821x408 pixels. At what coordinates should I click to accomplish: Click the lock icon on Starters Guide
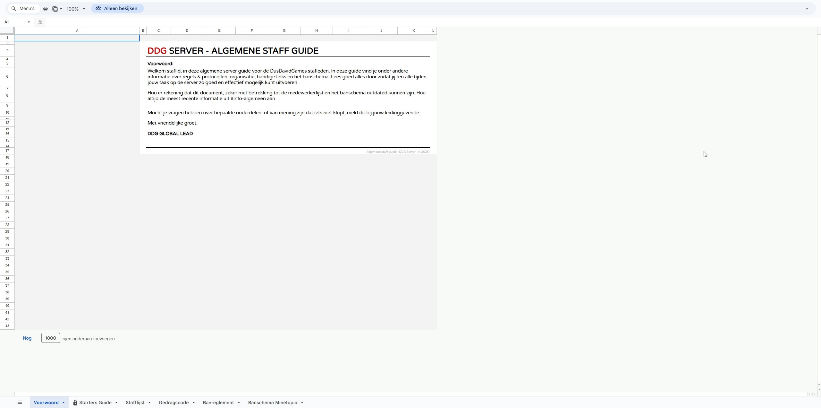(75, 403)
